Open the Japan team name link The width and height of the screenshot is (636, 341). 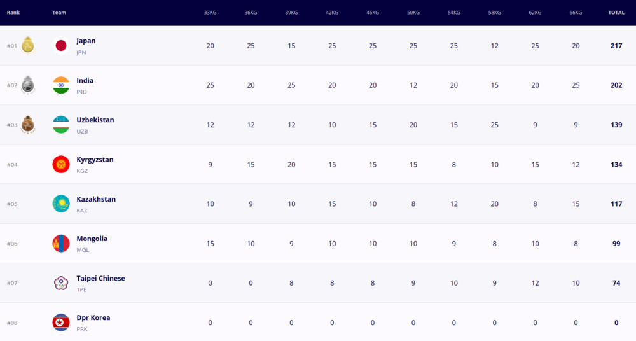click(86, 41)
